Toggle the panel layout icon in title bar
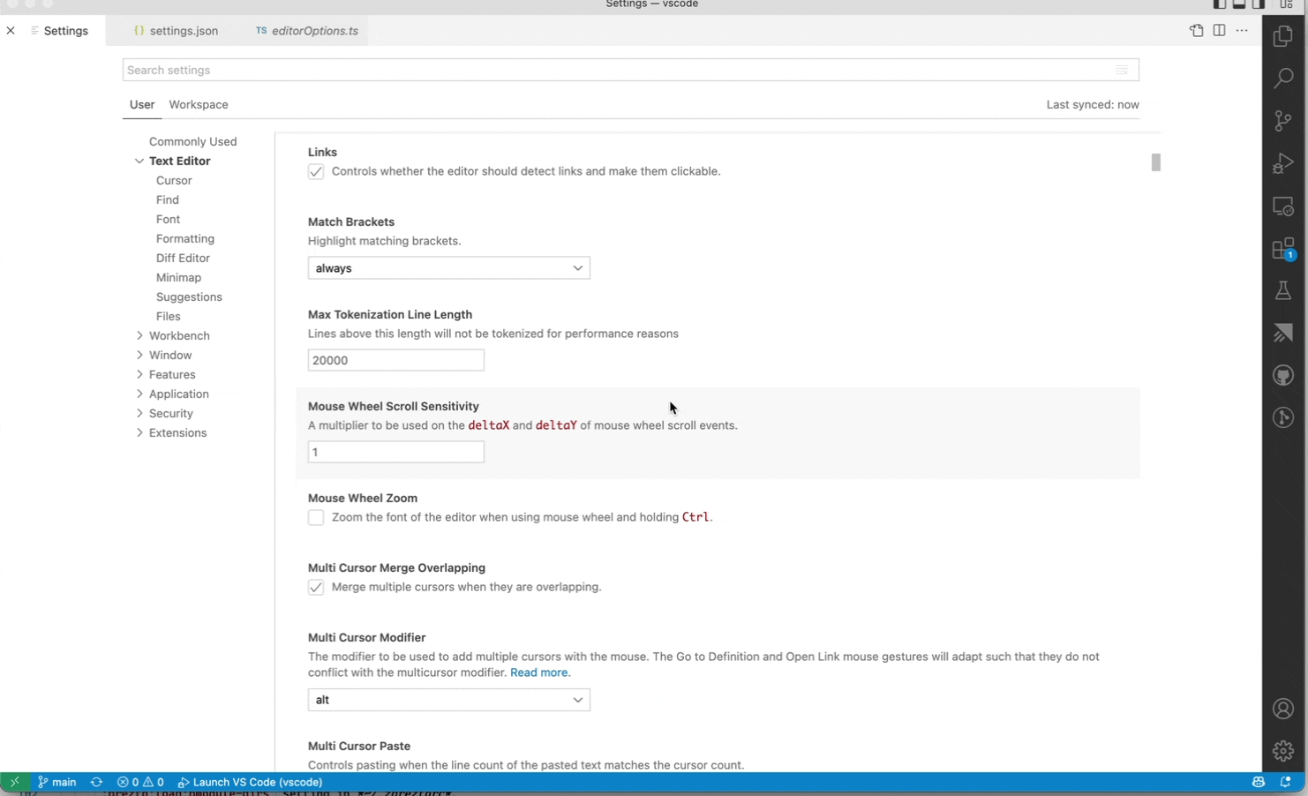 point(1239,4)
